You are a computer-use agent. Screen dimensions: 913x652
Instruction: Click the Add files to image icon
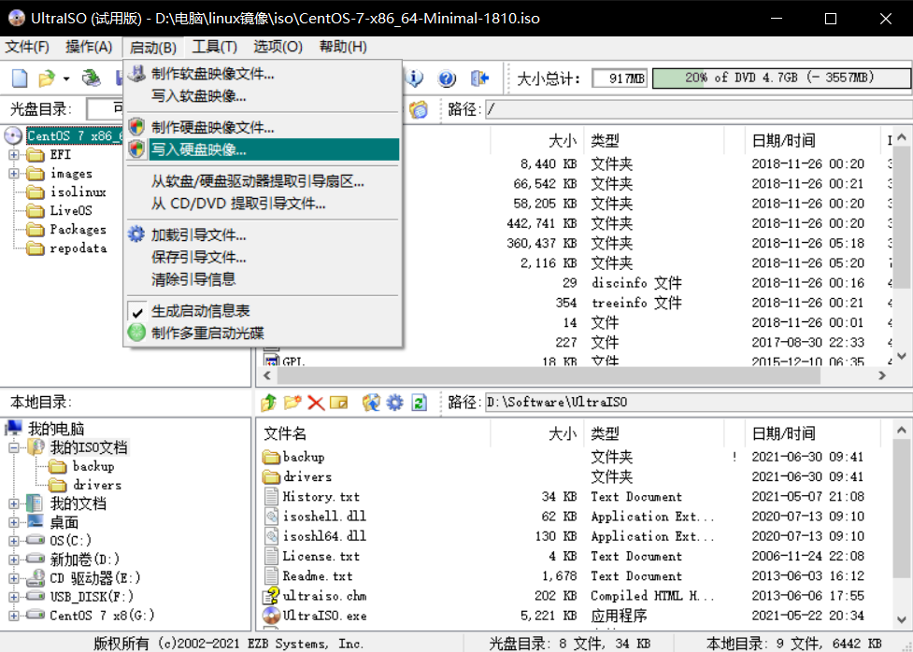point(371,403)
